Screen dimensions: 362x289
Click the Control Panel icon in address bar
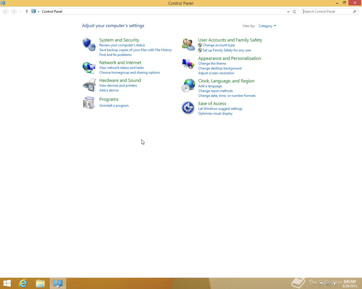coord(34,12)
